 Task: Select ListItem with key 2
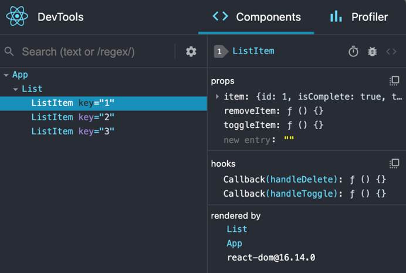104,117
